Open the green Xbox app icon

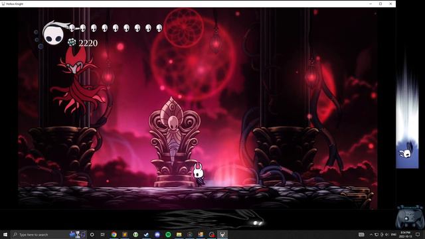[x=135, y=234]
